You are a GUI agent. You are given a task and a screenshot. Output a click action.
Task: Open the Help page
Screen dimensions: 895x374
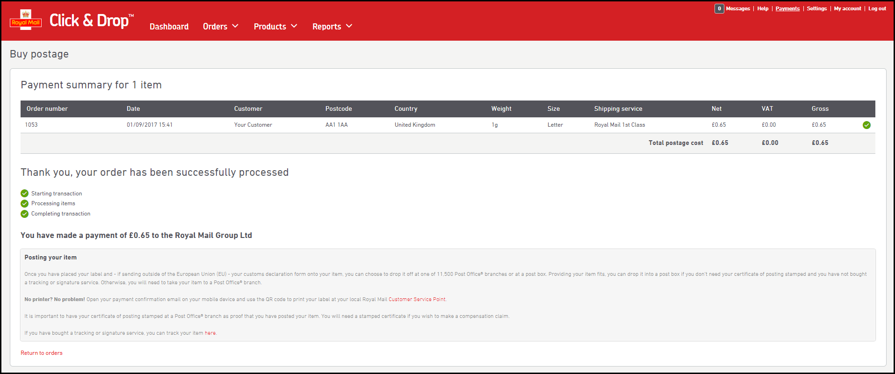[763, 9]
